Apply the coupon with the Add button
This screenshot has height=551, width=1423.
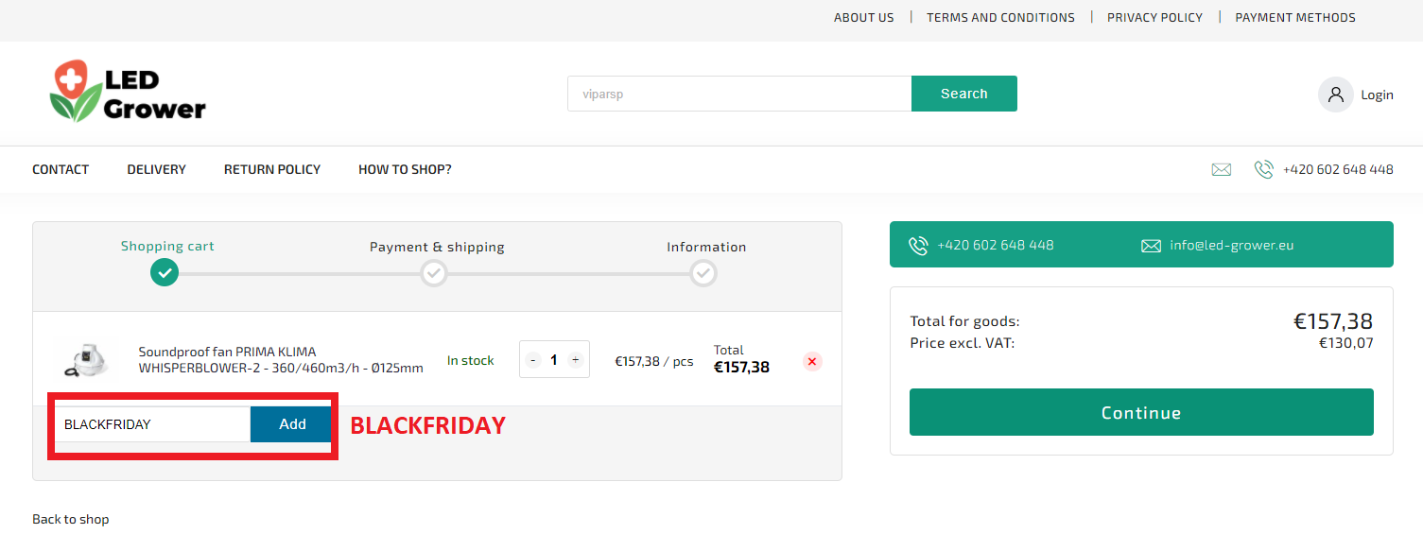click(x=292, y=424)
